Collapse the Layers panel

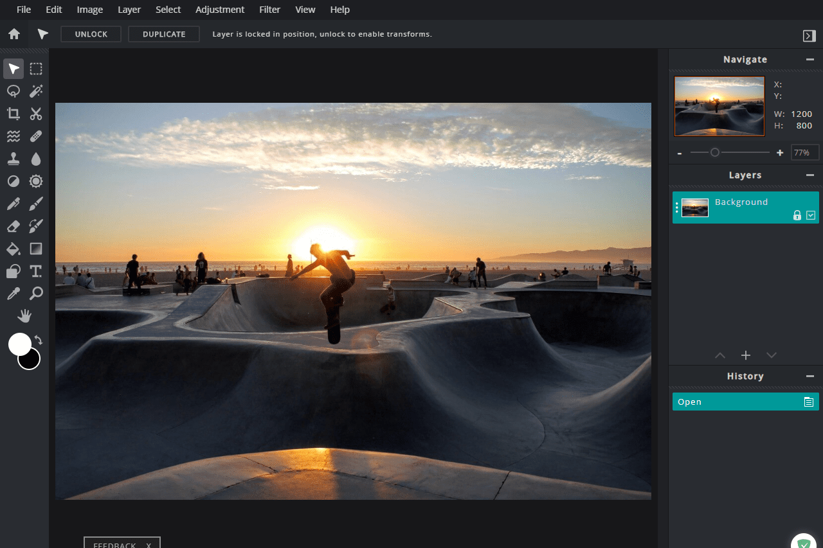click(x=810, y=175)
